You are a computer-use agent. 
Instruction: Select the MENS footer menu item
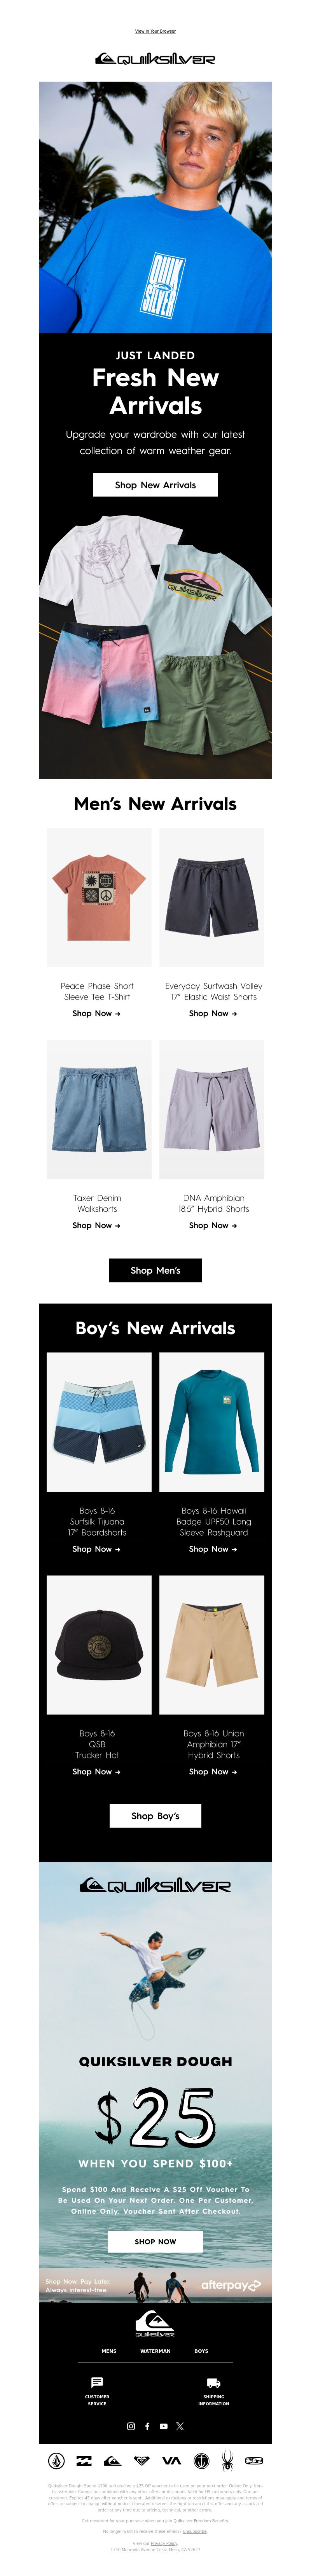[x=109, y=2351]
